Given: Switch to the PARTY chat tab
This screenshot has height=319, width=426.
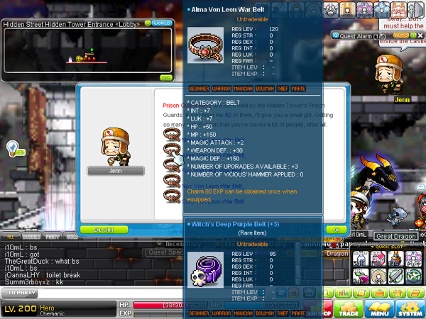Looking at the screenshot, I should click(53, 237).
